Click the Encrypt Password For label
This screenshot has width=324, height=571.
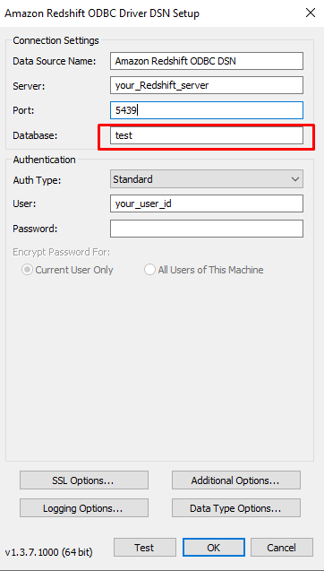coord(62,252)
